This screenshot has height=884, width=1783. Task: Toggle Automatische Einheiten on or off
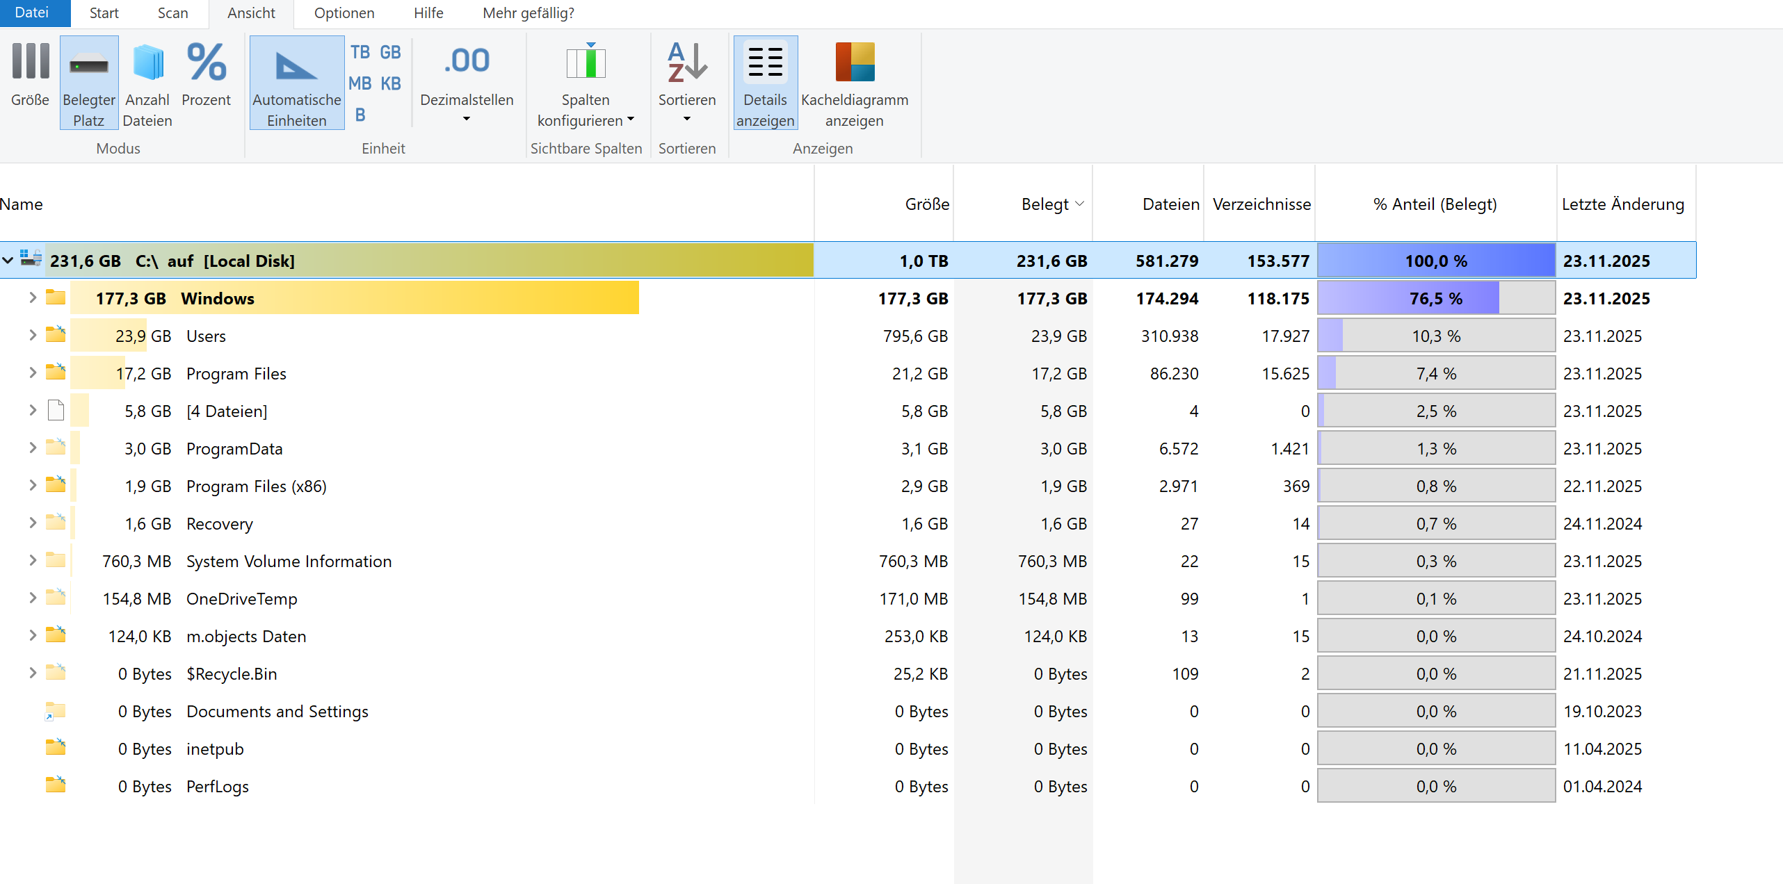297,82
